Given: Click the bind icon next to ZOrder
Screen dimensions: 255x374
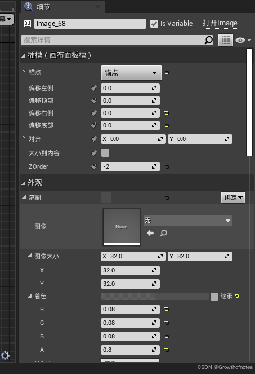Looking at the screenshot, I should 94,166.
